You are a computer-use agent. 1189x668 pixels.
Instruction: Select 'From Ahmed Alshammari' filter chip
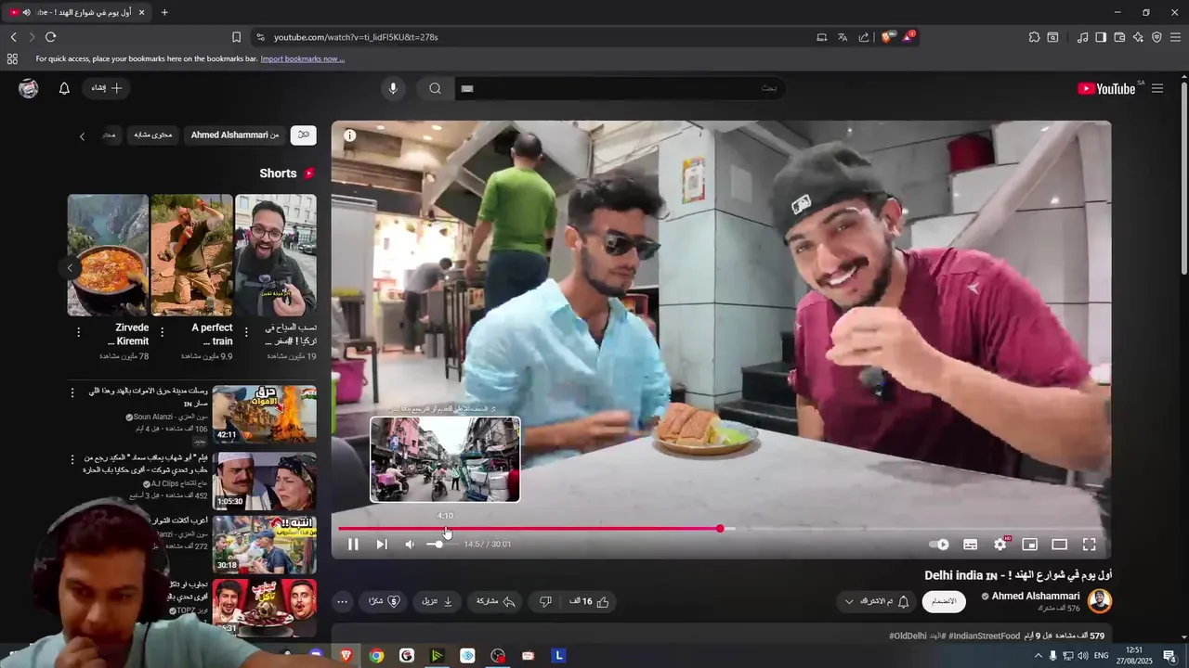[x=235, y=135]
